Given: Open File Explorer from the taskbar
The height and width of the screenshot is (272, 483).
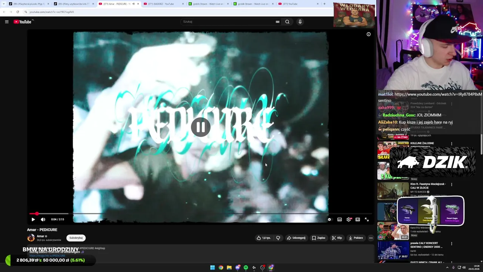Looking at the screenshot, I should pyautogui.click(x=229, y=267).
